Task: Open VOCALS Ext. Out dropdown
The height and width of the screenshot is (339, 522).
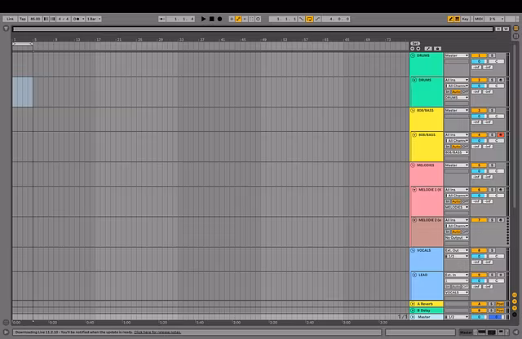Action: tap(457, 250)
